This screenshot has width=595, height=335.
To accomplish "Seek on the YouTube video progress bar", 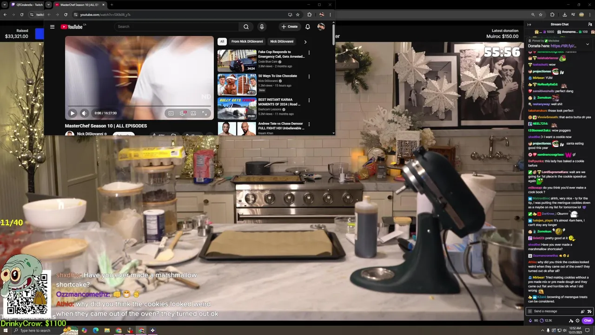I will tap(139, 107).
